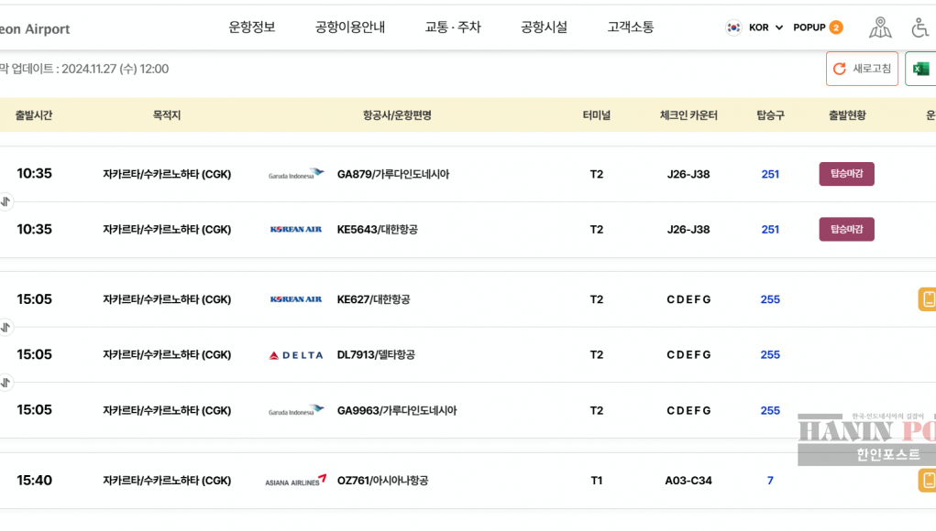Toggle codeshare arrows between KE627 and DL7913
Screen dimensions: 936x531
[6, 327]
